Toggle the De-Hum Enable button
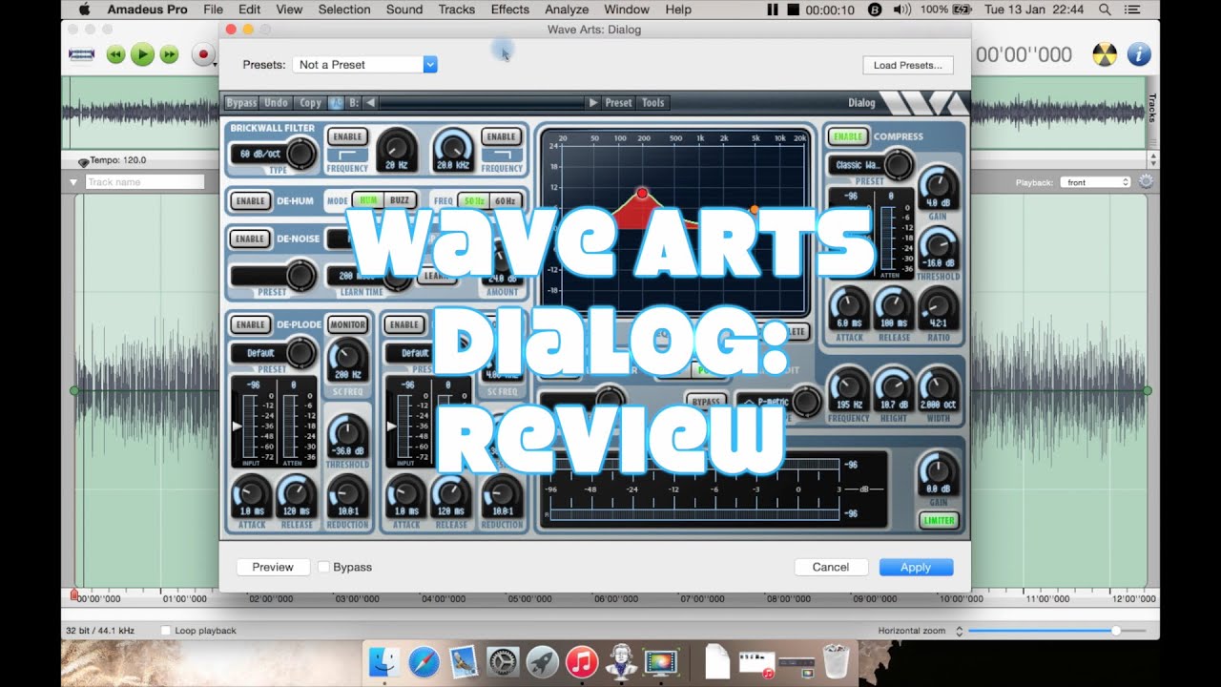Screen dimensions: 1221x687 coord(250,201)
